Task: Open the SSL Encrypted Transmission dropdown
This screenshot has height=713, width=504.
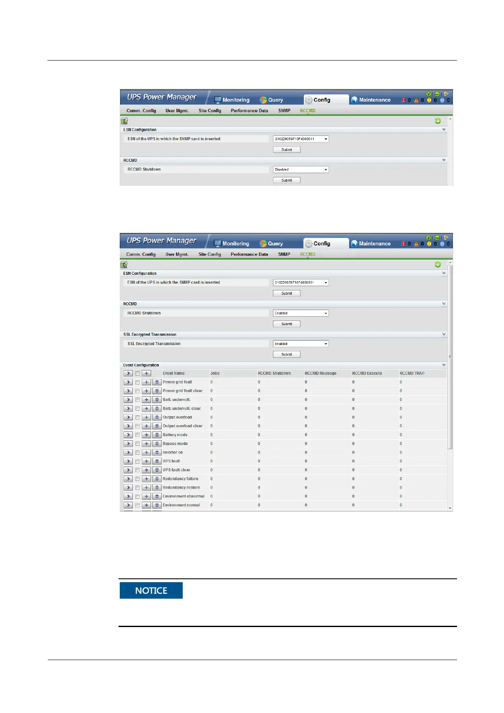Action: (x=301, y=344)
